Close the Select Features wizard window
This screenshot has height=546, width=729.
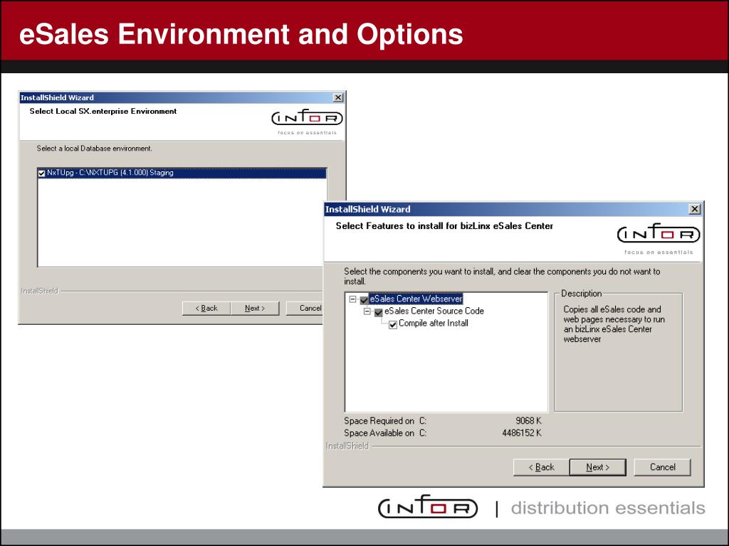[x=694, y=209]
